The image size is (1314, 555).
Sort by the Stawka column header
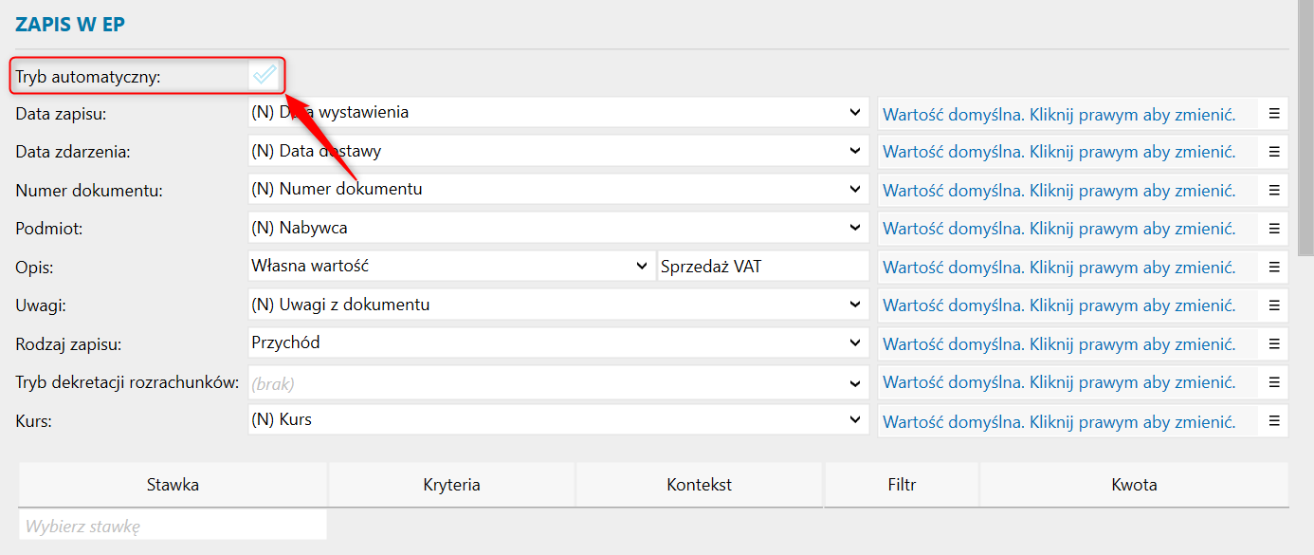pyautogui.click(x=173, y=485)
